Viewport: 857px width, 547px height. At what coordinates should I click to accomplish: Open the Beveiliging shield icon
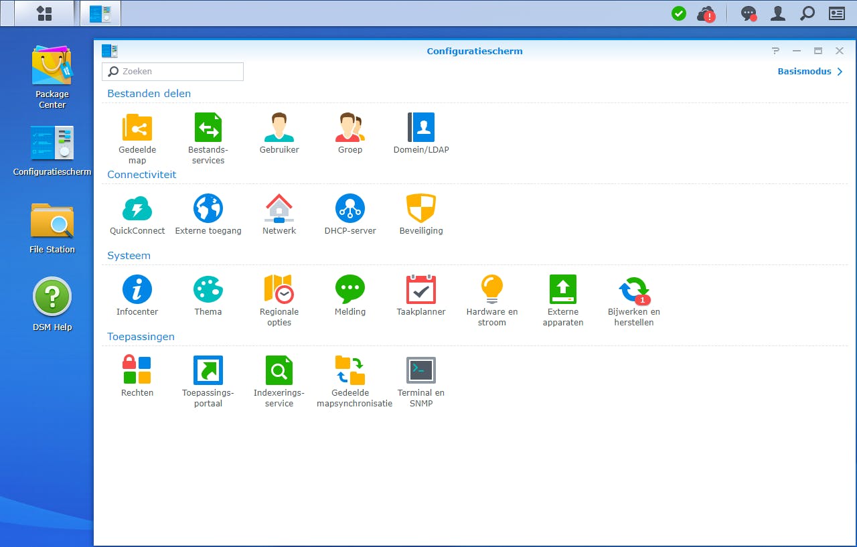421,208
